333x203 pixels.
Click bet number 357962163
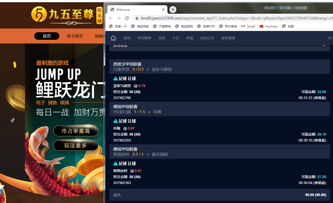[x=122, y=183]
